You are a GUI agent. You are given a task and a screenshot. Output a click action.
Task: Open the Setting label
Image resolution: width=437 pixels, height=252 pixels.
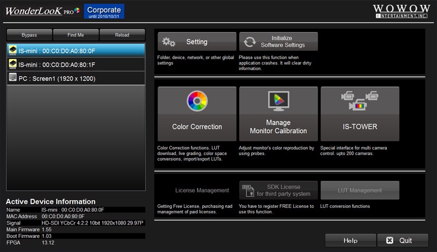coord(197,42)
